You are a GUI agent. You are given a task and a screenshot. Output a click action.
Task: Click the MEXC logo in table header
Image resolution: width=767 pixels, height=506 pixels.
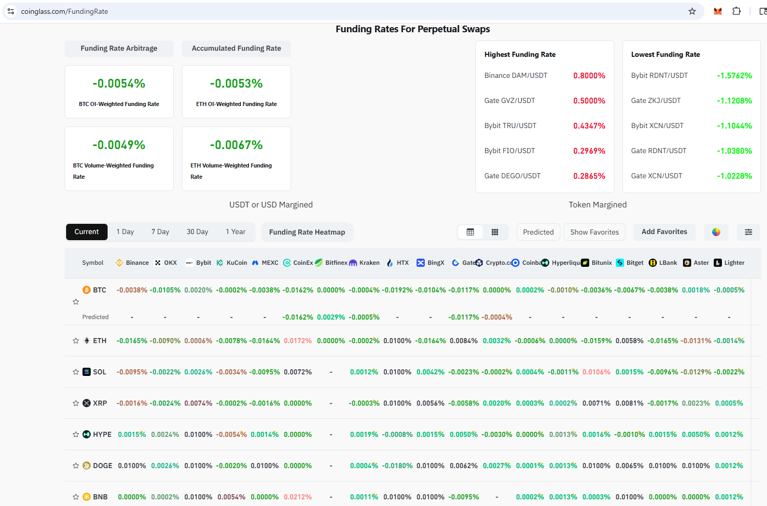pyautogui.click(x=255, y=263)
